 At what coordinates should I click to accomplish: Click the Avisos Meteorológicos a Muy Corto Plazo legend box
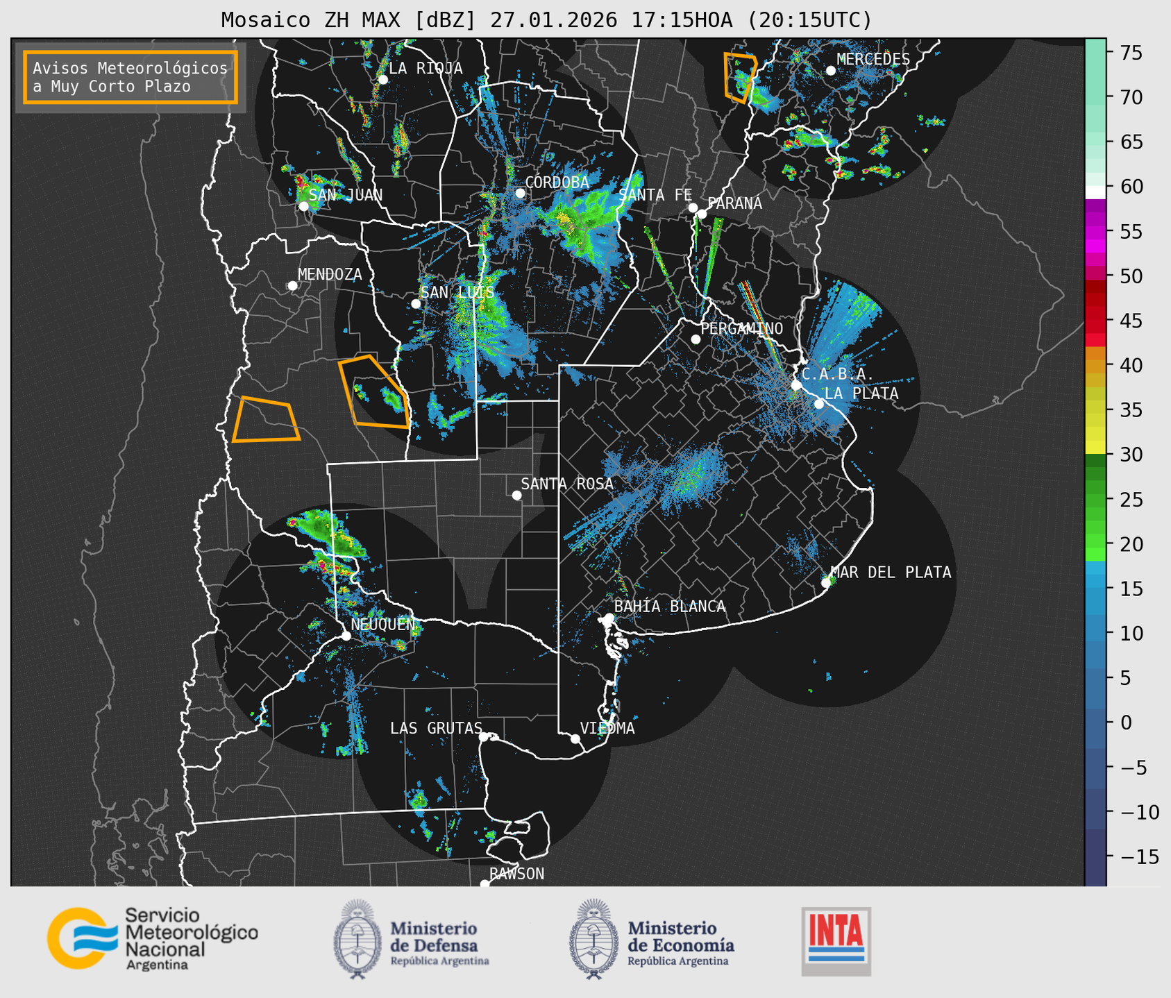[x=130, y=77]
